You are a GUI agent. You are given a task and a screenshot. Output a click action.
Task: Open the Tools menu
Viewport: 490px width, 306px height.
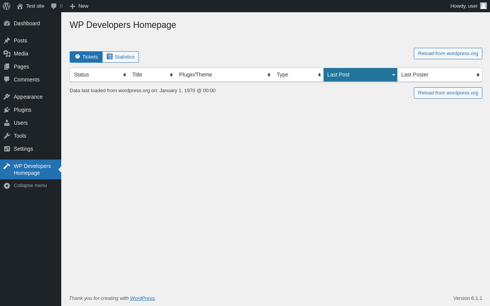pyautogui.click(x=31, y=136)
